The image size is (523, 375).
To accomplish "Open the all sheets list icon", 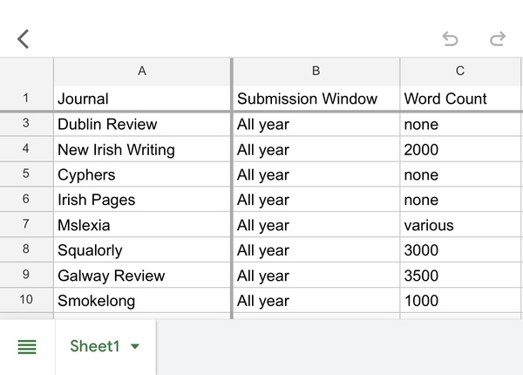I will [x=27, y=347].
